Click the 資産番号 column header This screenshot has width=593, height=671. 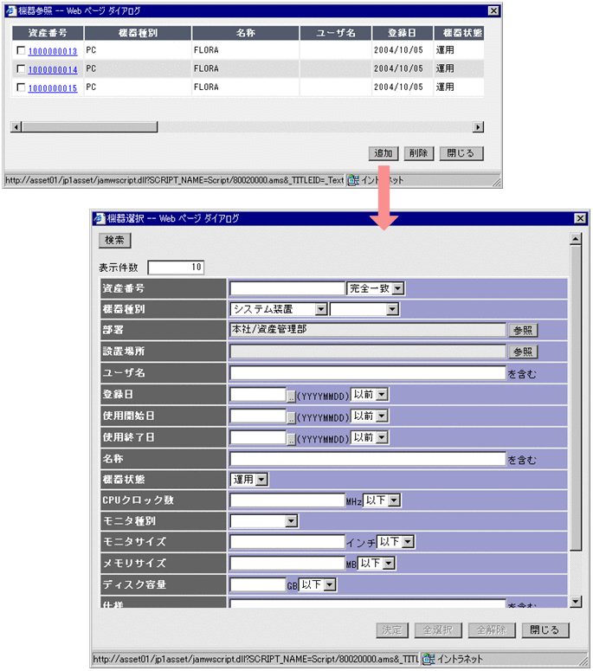48,33
